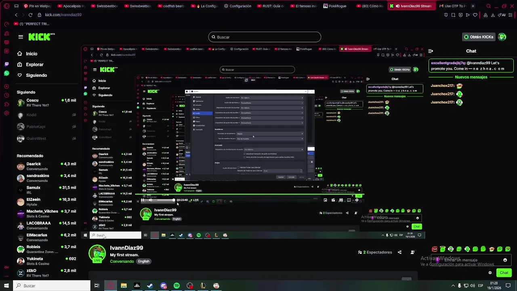This screenshot has height=291, width=517.
Task: Launch Steam from the taskbar
Action: pos(150,286)
